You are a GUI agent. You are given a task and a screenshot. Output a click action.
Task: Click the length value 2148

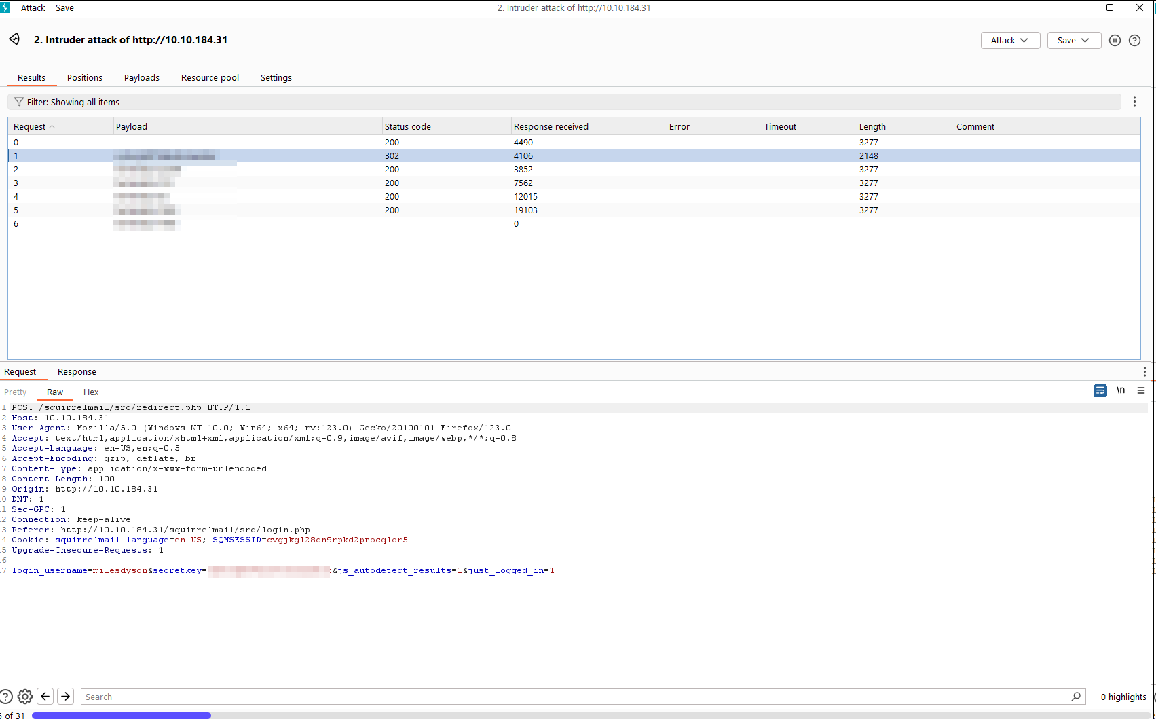pos(868,156)
